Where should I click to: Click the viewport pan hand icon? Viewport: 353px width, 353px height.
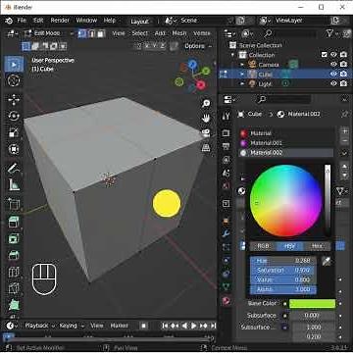(206, 119)
